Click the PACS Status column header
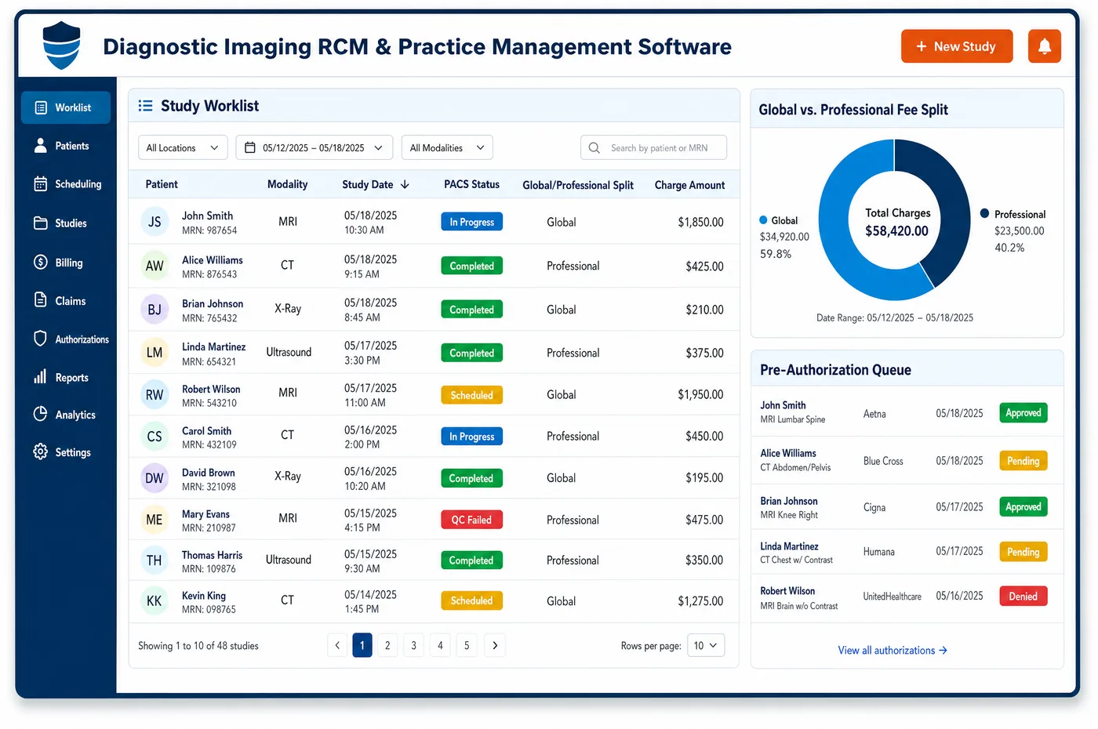Viewport: 1098px width, 729px height. [x=471, y=184]
